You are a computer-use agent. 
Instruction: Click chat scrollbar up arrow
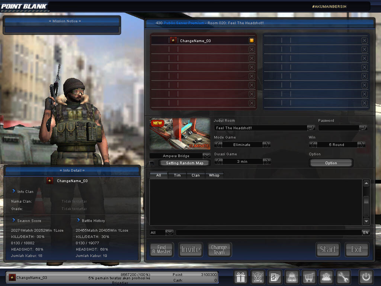pos(366,183)
